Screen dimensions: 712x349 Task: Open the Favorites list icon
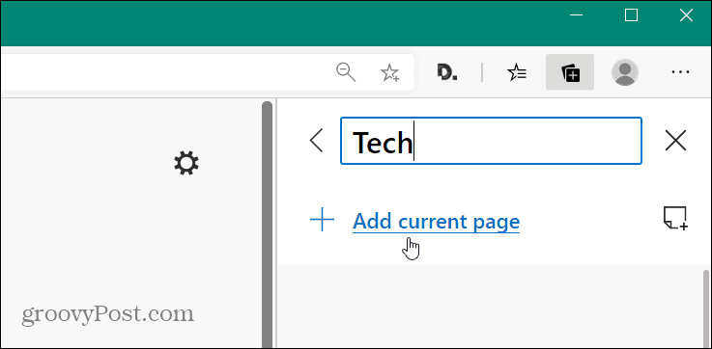[517, 72]
